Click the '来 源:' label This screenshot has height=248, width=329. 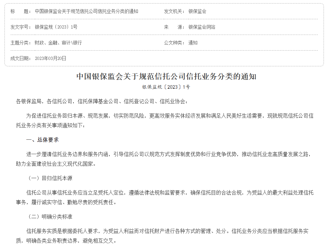point(174,27)
